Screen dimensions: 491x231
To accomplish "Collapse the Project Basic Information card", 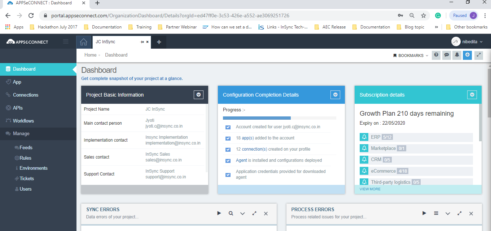I will [198, 95].
